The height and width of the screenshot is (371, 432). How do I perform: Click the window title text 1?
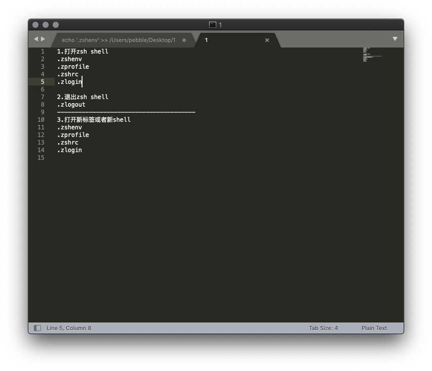(220, 25)
